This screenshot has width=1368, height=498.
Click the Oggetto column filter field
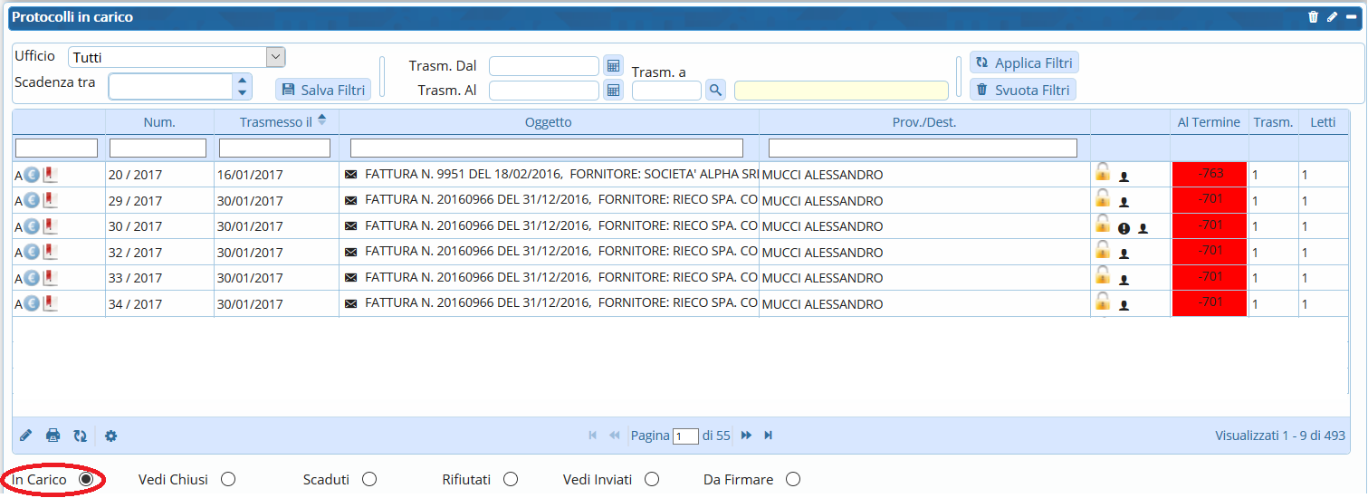[x=546, y=148]
